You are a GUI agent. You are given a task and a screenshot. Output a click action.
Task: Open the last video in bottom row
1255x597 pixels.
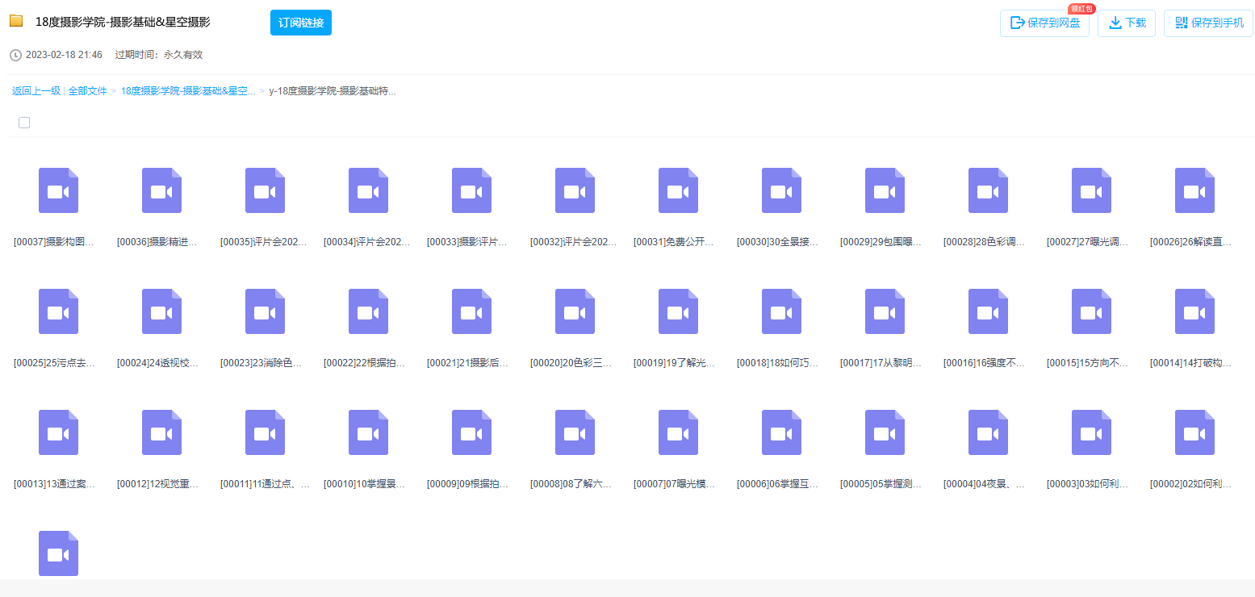click(x=58, y=553)
